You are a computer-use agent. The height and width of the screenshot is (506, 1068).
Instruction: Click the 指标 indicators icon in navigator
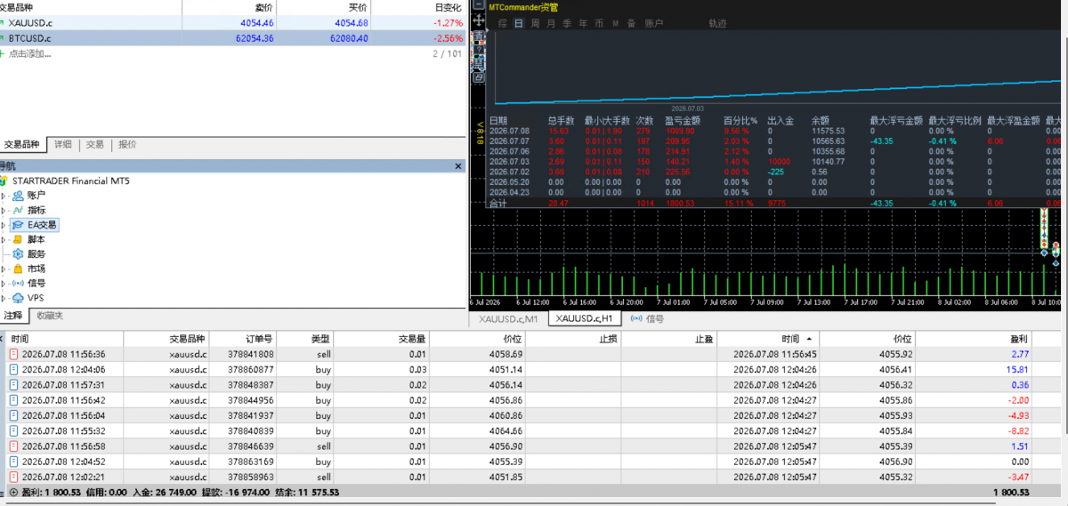18,210
